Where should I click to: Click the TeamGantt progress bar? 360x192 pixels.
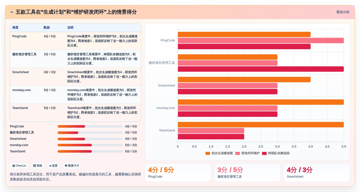[90, 151]
